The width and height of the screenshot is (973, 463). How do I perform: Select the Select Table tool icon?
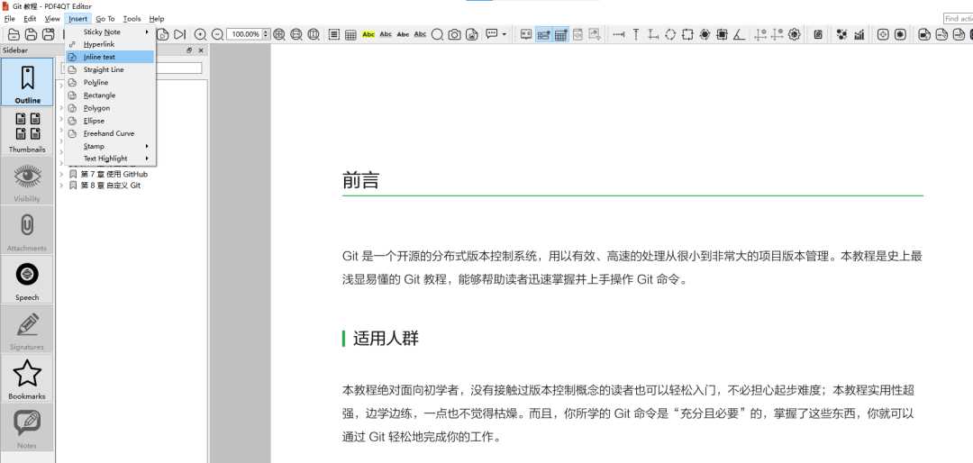point(350,35)
